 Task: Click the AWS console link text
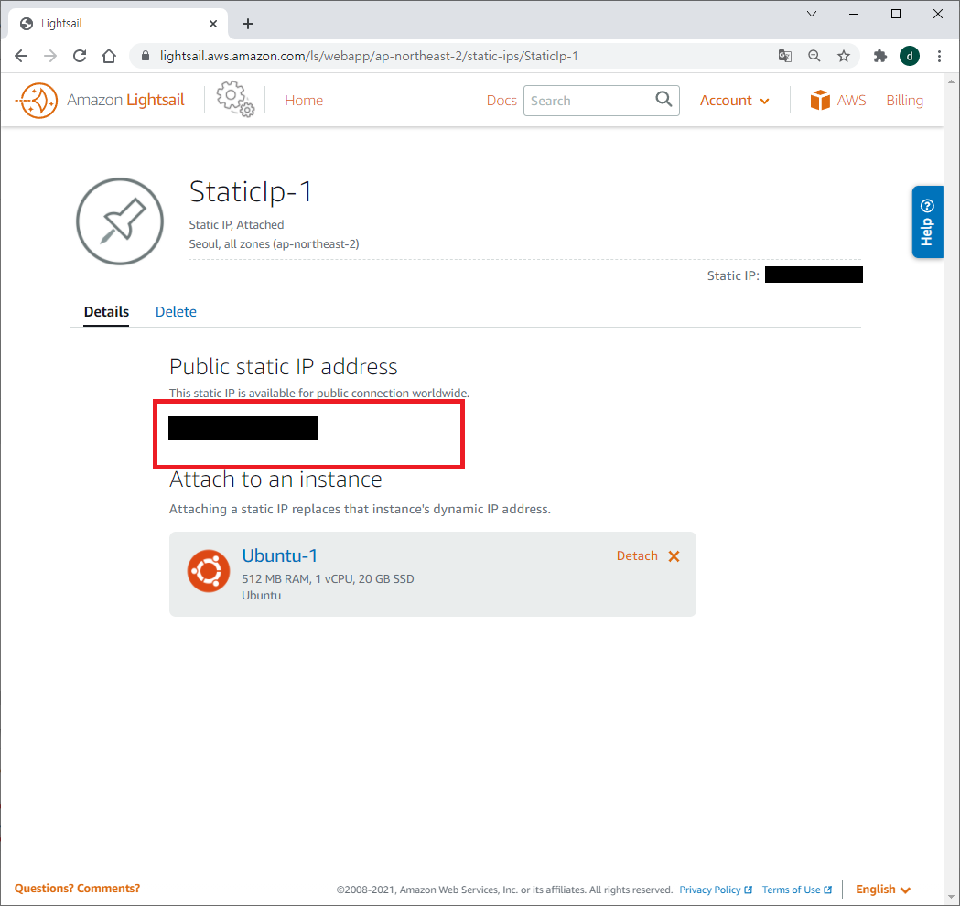[x=851, y=101]
